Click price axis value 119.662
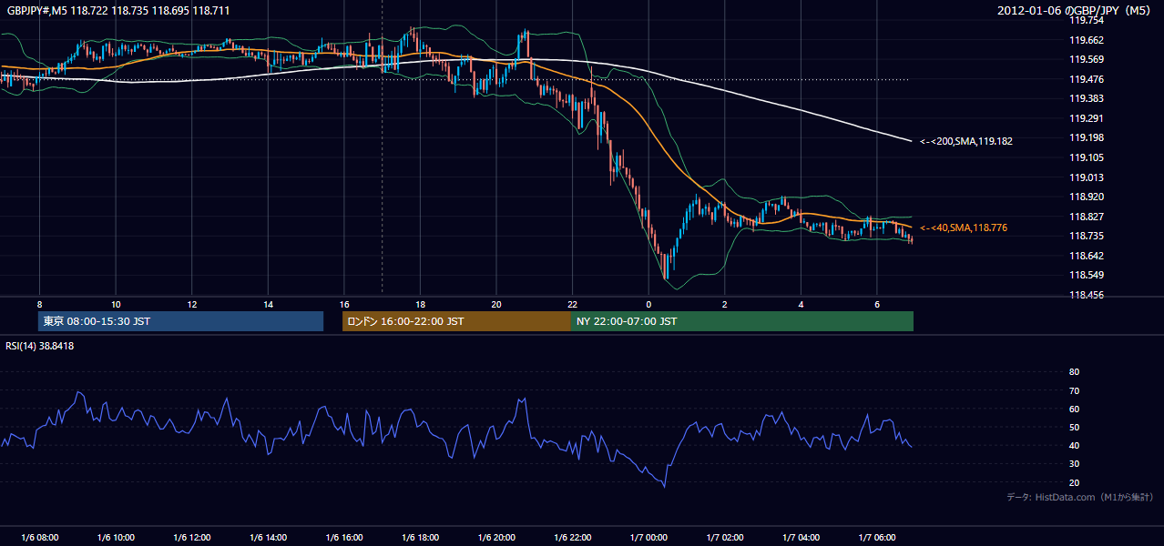The image size is (1164, 546). click(1086, 40)
